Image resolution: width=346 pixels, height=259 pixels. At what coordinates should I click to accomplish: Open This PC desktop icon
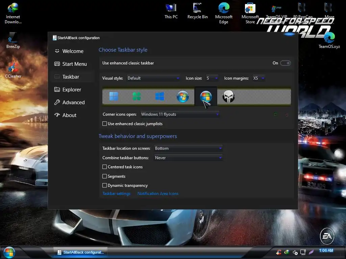(171, 11)
